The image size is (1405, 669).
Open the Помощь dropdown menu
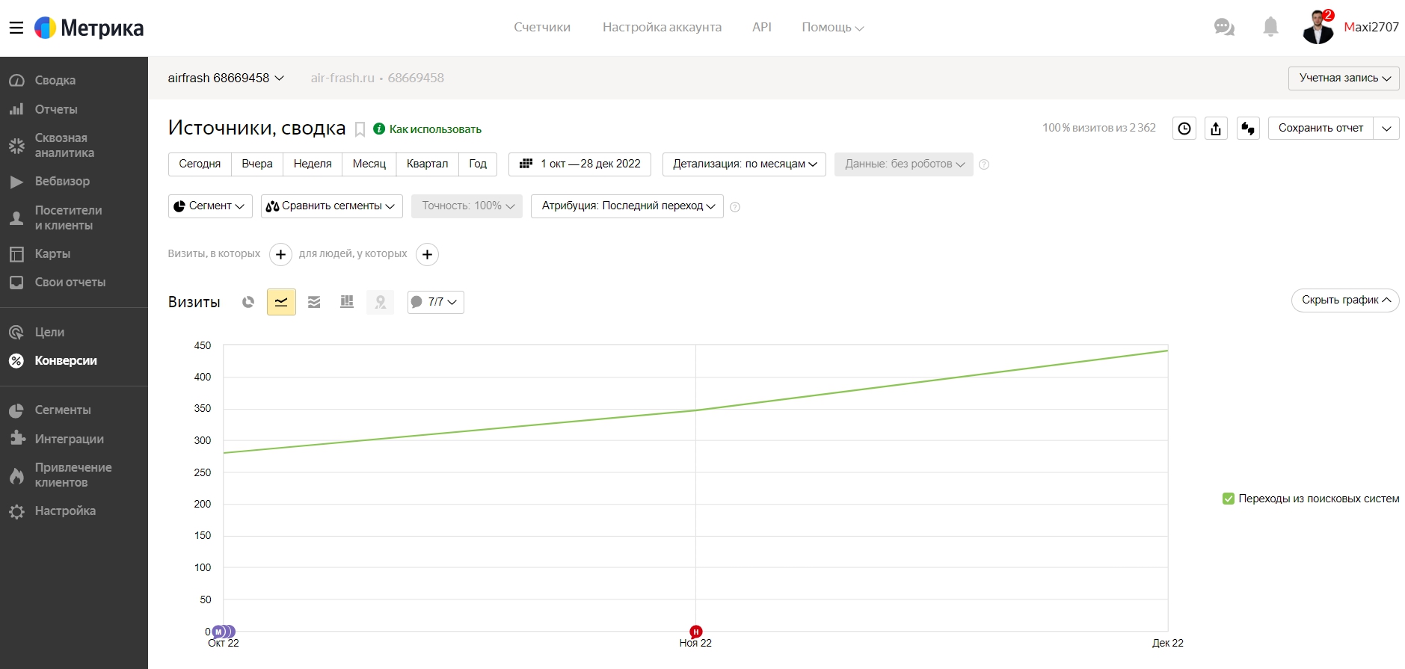tap(833, 28)
